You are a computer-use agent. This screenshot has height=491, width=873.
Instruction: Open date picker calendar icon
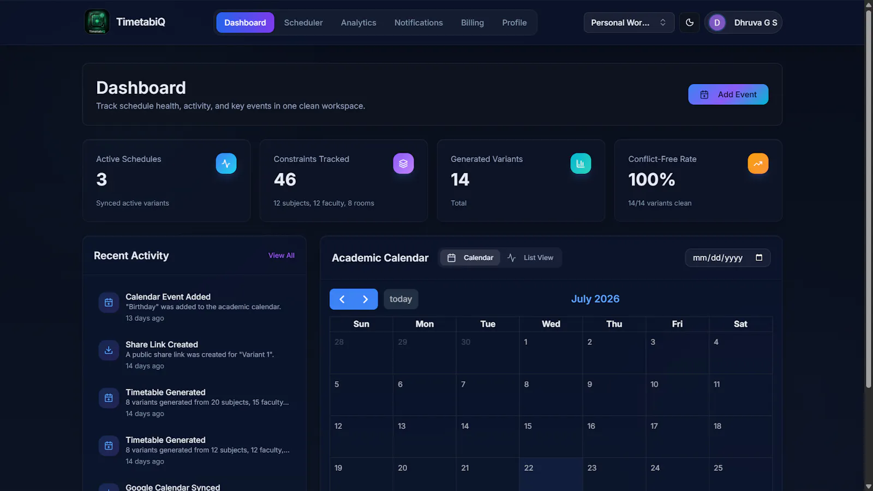[x=759, y=258]
